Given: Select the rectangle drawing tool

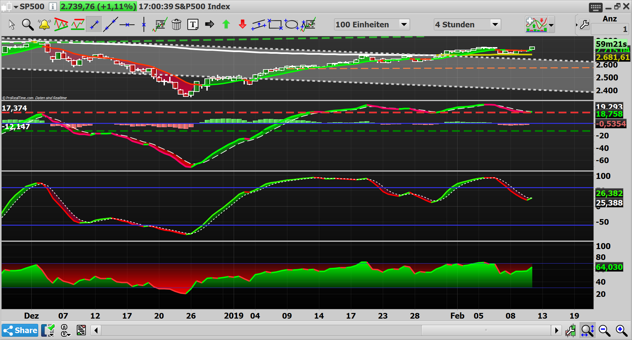Looking at the screenshot, I should coord(276,24).
